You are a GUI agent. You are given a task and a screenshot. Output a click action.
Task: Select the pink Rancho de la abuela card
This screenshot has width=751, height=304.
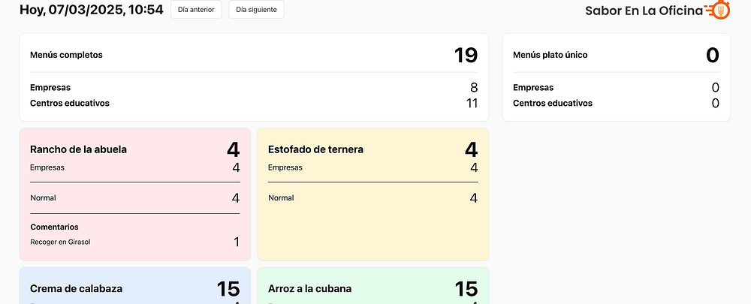click(135, 194)
